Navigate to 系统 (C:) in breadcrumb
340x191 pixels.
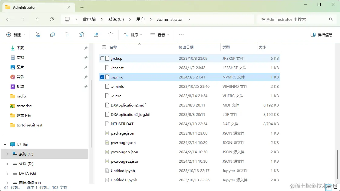pyautogui.click(x=116, y=19)
